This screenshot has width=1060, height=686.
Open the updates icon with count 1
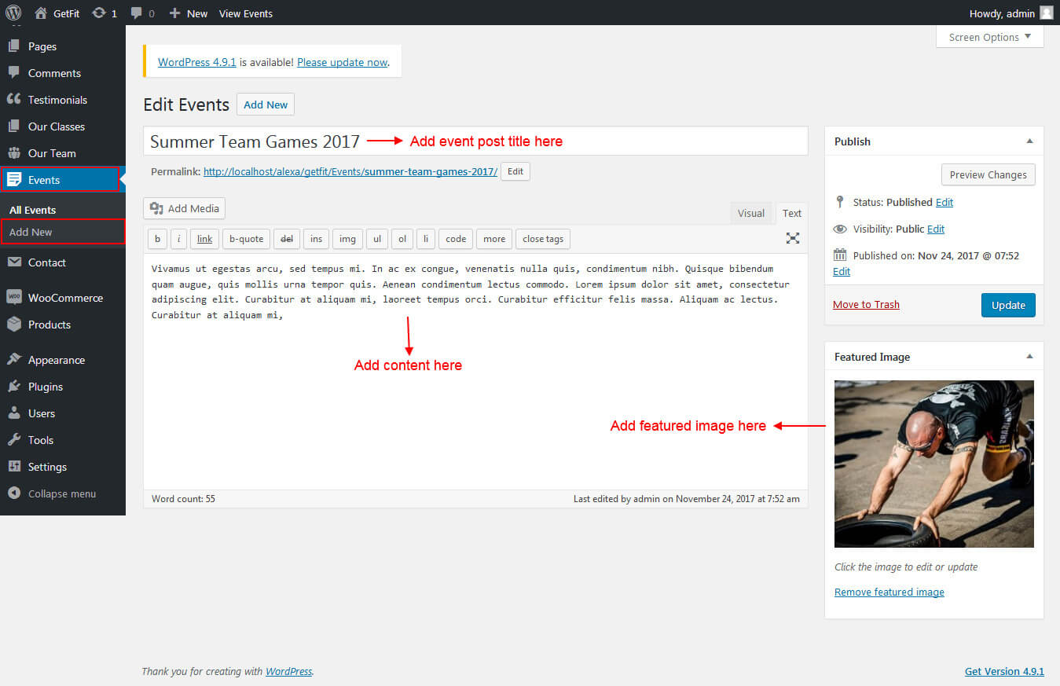tap(99, 13)
